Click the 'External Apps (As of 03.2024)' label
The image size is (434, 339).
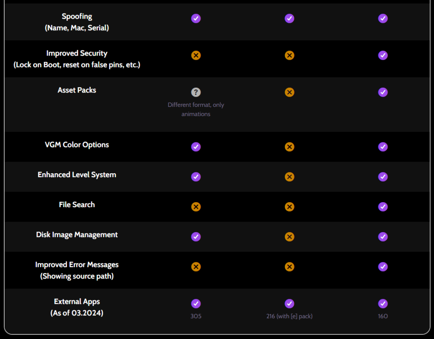pyautogui.click(x=77, y=307)
